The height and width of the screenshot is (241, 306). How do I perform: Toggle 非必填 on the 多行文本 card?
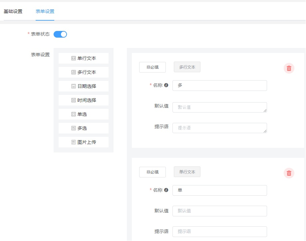153,67
